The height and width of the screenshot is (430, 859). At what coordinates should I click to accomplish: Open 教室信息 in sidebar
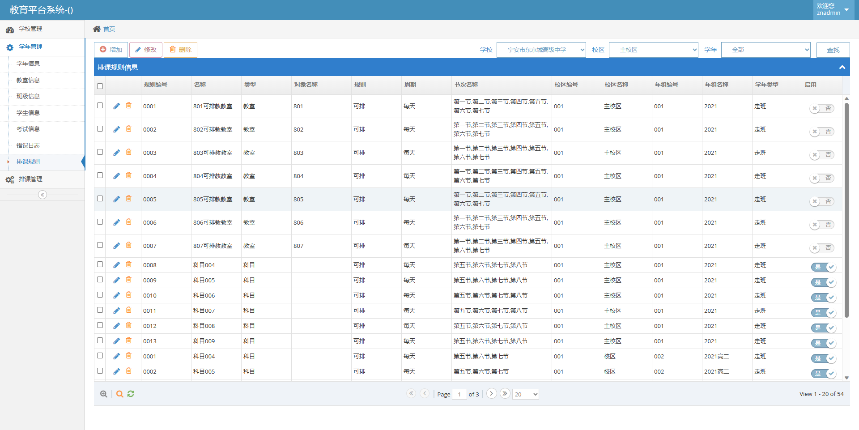[x=28, y=80]
